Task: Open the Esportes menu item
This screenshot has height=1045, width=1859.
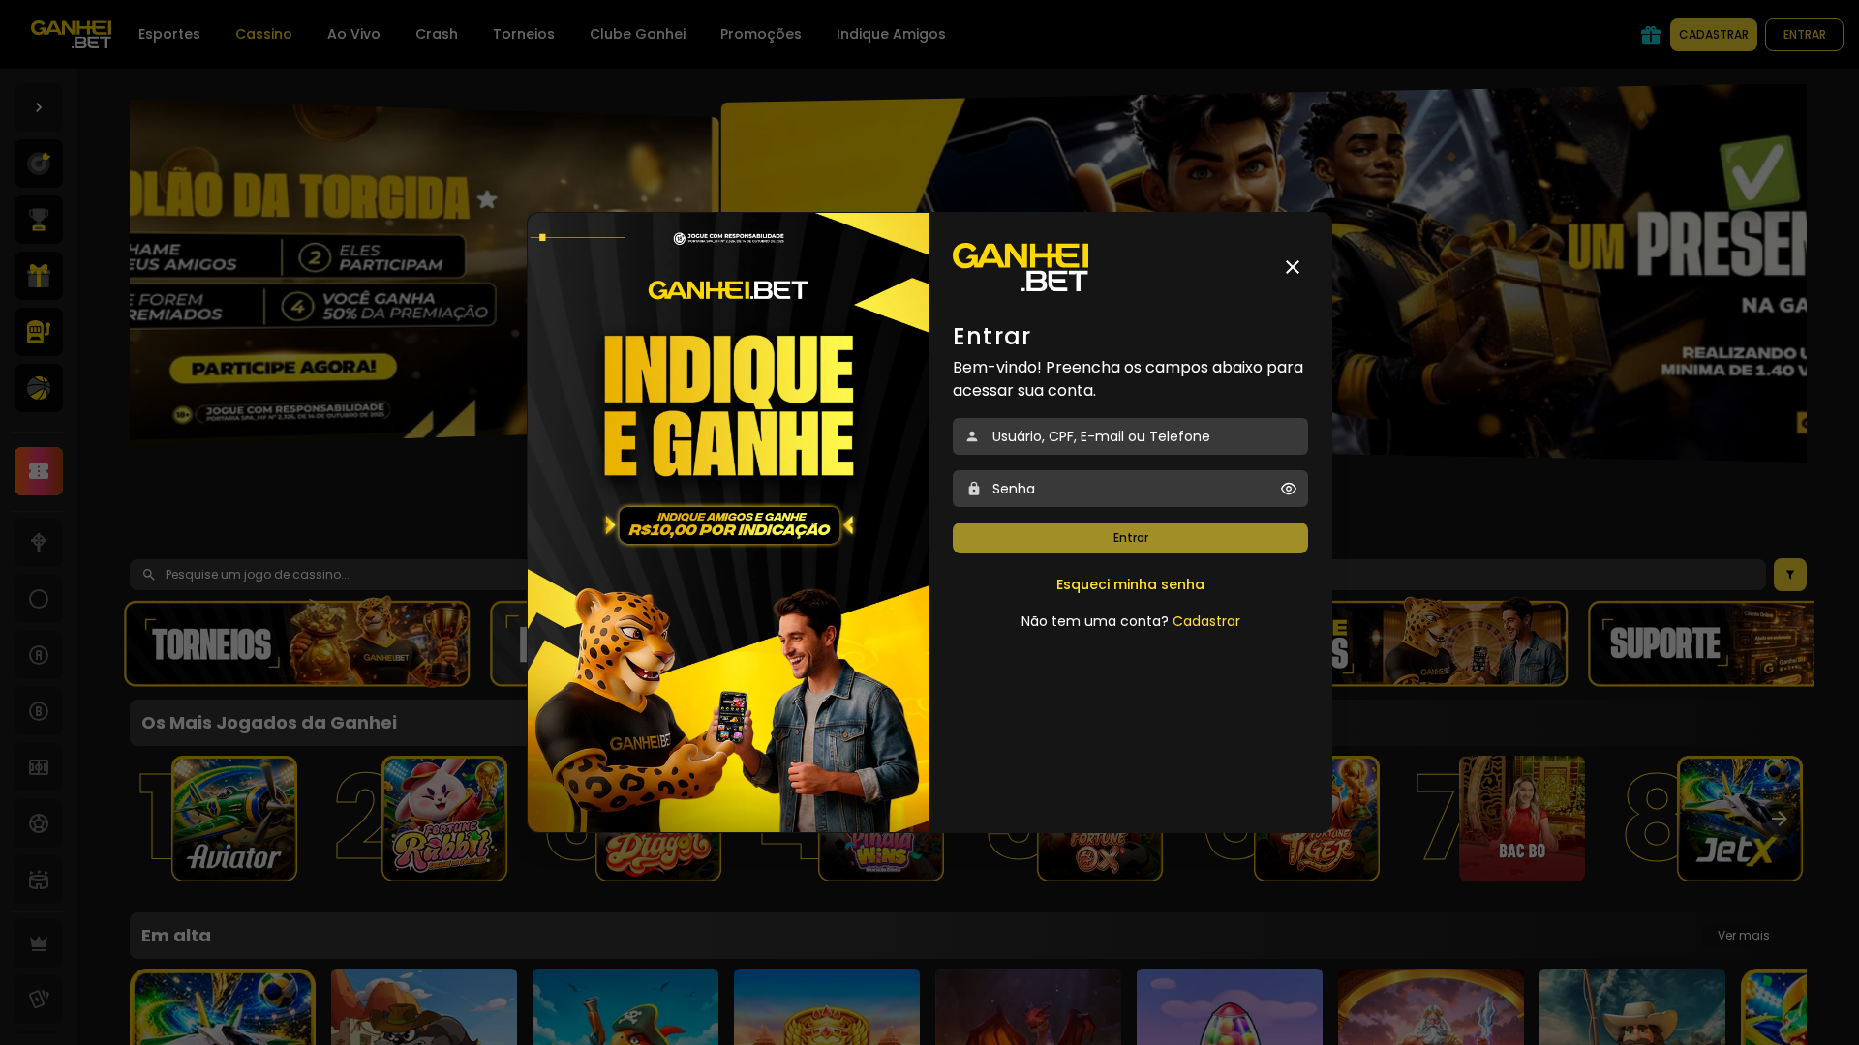Action: (169, 34)
